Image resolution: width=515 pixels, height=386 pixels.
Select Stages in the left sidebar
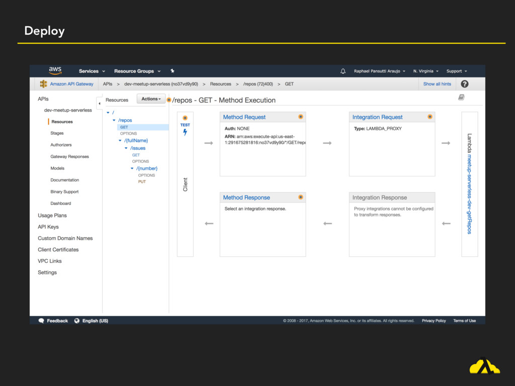click(x=57, y=133)
